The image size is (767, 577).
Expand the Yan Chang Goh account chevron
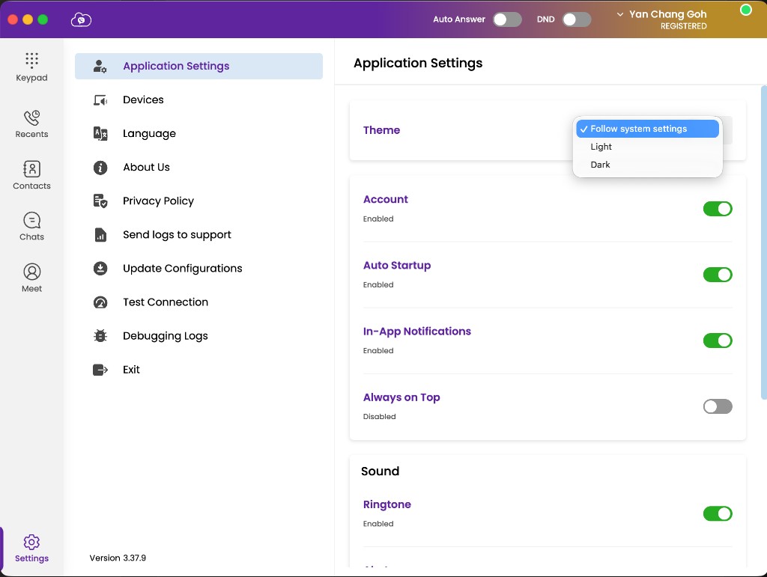click(x=619, y=14)
